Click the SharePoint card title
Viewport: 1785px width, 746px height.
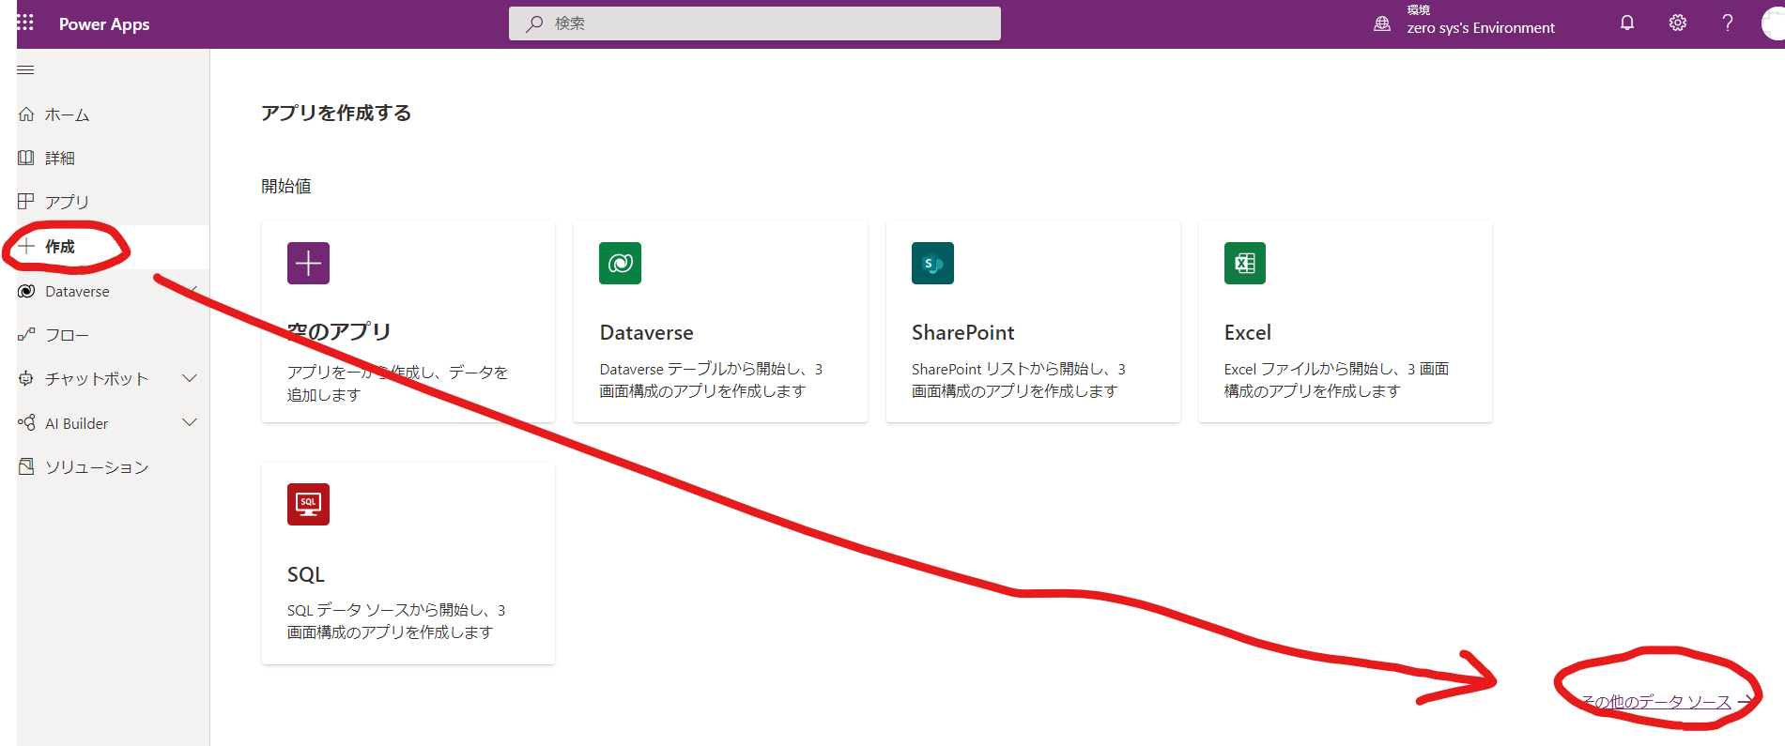[x=963, y=332]
